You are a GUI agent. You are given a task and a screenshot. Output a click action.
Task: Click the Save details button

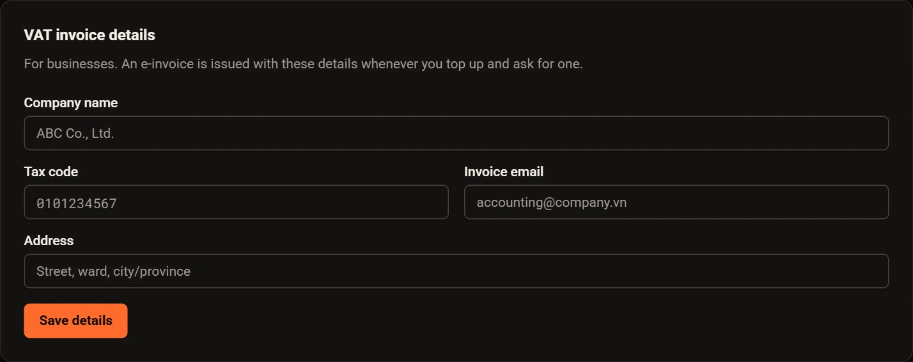(76, 321)
